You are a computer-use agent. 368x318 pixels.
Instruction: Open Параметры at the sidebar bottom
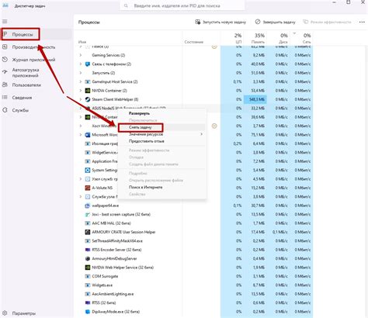pos(23,313)
